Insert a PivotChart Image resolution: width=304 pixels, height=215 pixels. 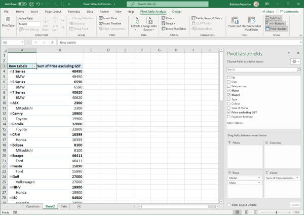click(x=235, y=22)
